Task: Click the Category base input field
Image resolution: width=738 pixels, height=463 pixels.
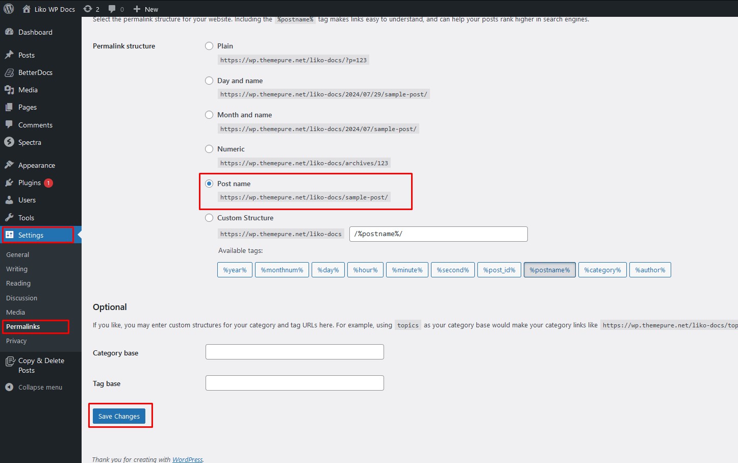Action: (x=295, y=352)
